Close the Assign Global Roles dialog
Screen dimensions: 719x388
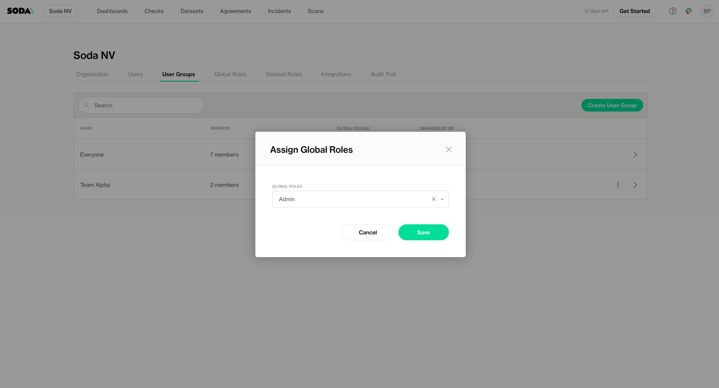[448, 149]
